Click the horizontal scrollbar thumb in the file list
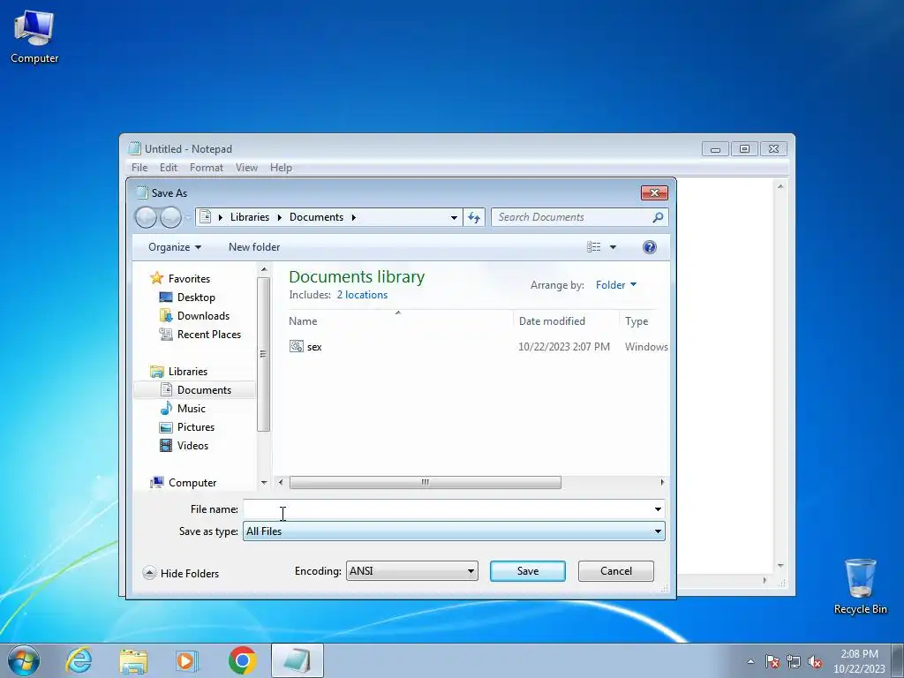Image resolution: width=904 pixels, height=678 pixels. pyautogui.click(x=425, y=483)
